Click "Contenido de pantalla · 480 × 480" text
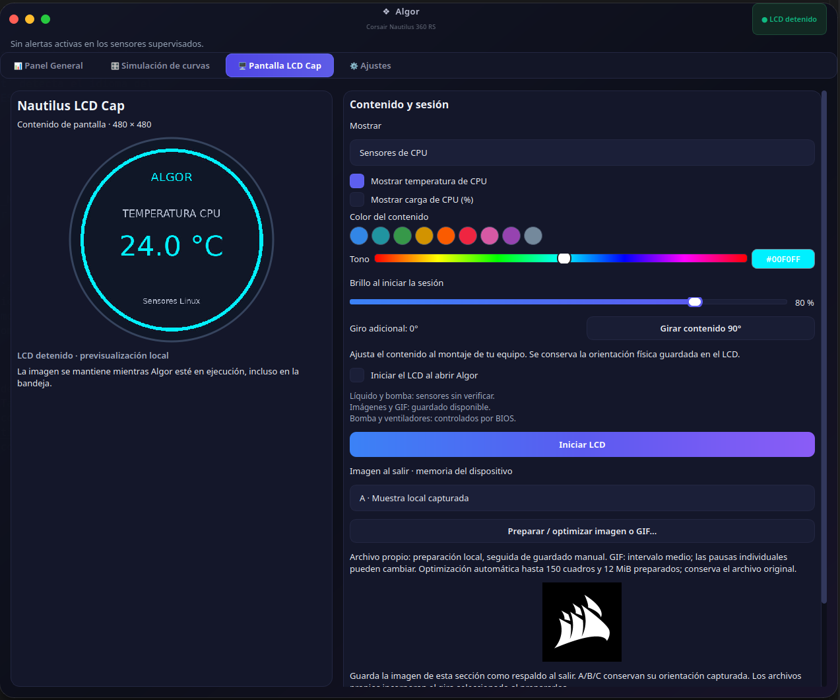Viewport: 840px width, 700px height. click(x=84, y=124)
